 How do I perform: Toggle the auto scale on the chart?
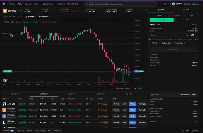point(140,89)
